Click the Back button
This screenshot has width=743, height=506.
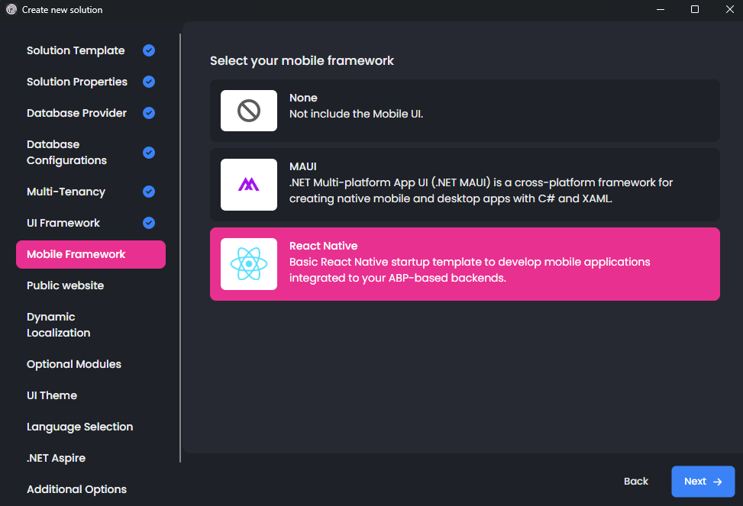[x=635, y=482]
